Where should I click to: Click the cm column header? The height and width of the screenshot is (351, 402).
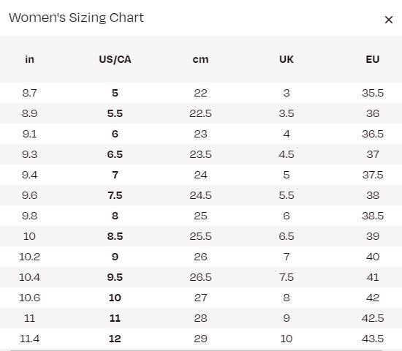click(200, 59)
